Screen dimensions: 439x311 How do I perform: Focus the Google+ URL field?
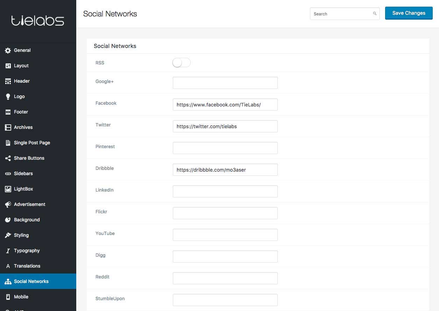[225, 83]
